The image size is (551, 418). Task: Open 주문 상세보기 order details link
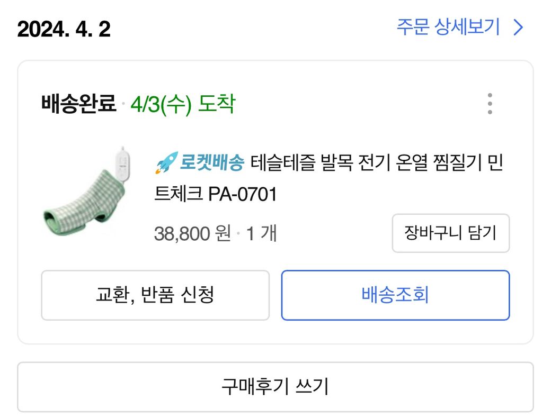pos(448,28)
